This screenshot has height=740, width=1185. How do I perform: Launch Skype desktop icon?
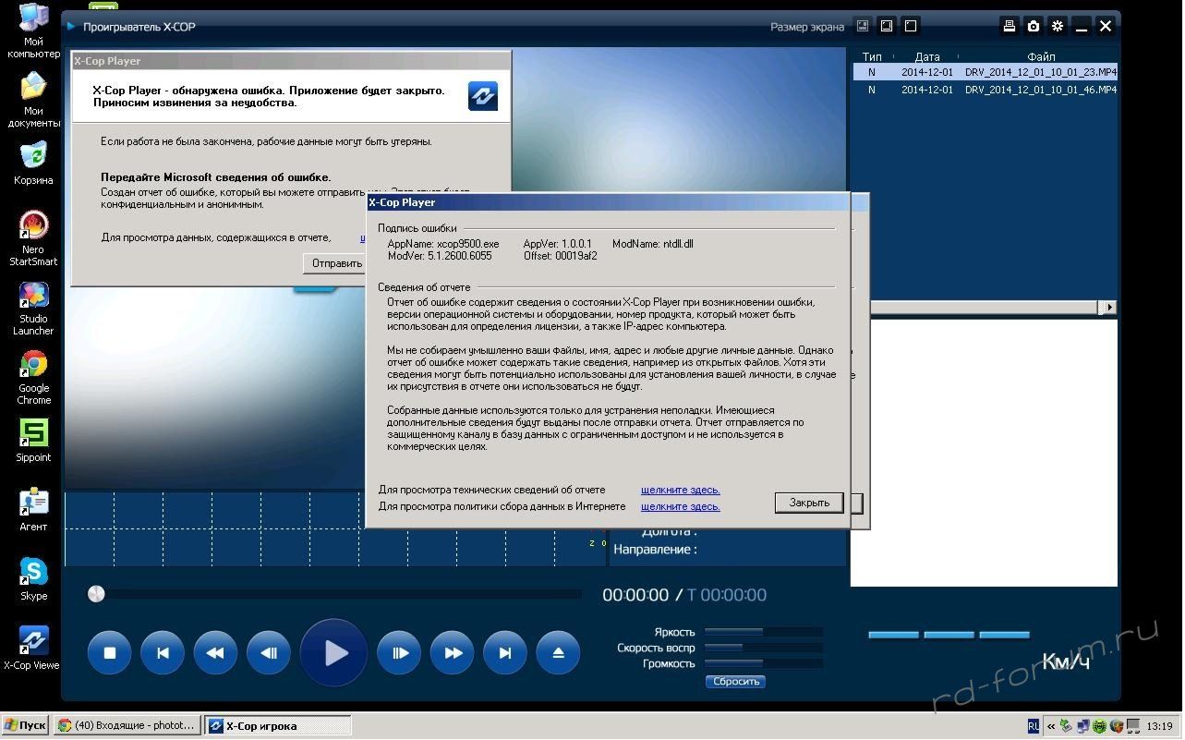pos(34,579)
